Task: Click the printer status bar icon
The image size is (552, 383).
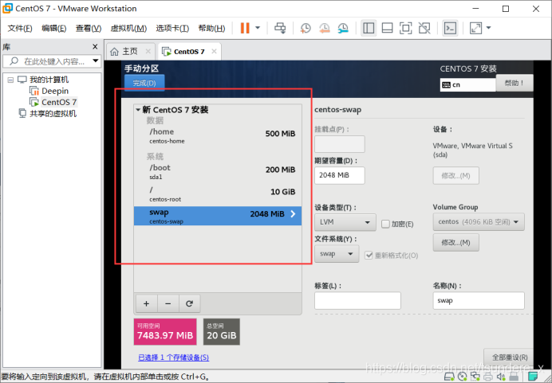Action: coord(488,377)
